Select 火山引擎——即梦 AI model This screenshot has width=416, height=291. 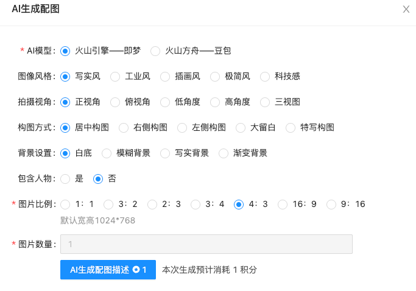click(x=66, y=51)
